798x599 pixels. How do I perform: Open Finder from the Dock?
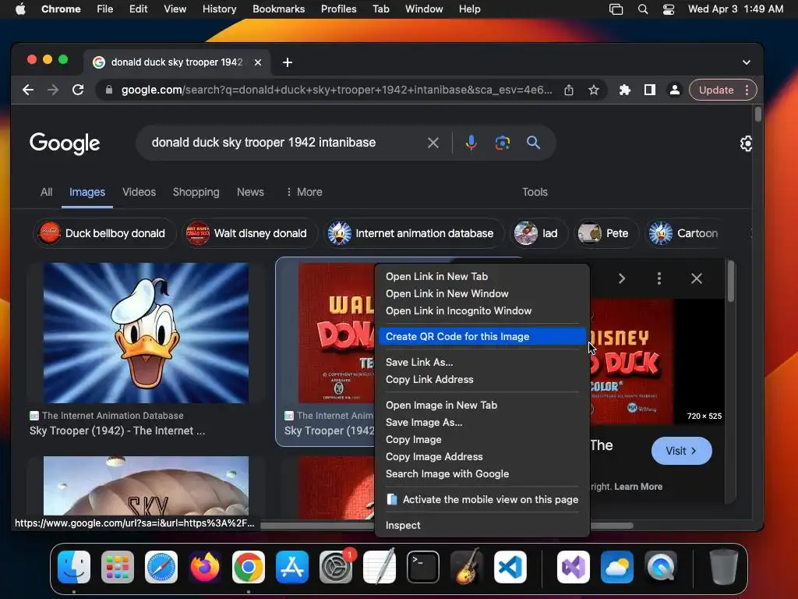(x=74, y=567)
